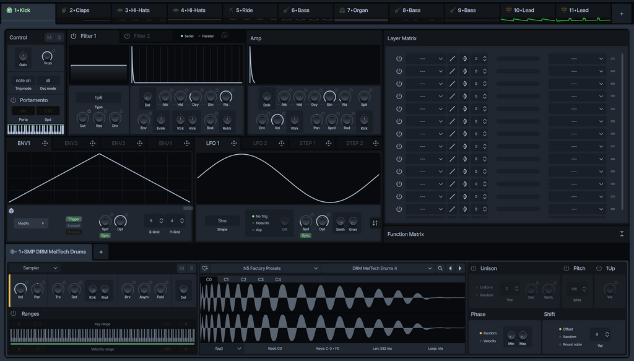Open the LFO 2 tab
634x361 pixels.
[x=260, y=143]
